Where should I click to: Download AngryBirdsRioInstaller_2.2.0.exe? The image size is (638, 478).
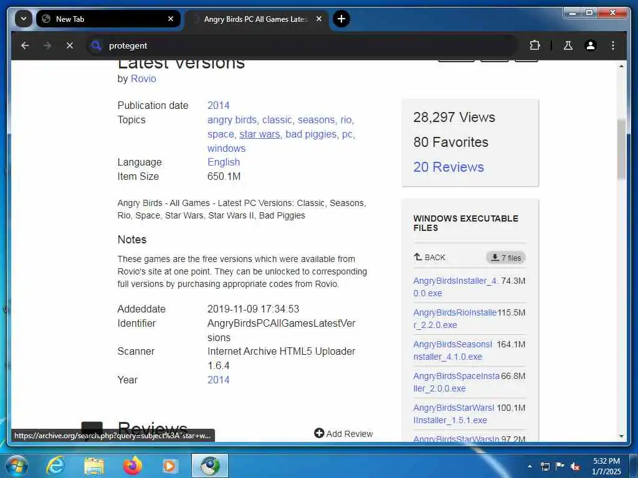pyautogui.click(x=455, y=319)
